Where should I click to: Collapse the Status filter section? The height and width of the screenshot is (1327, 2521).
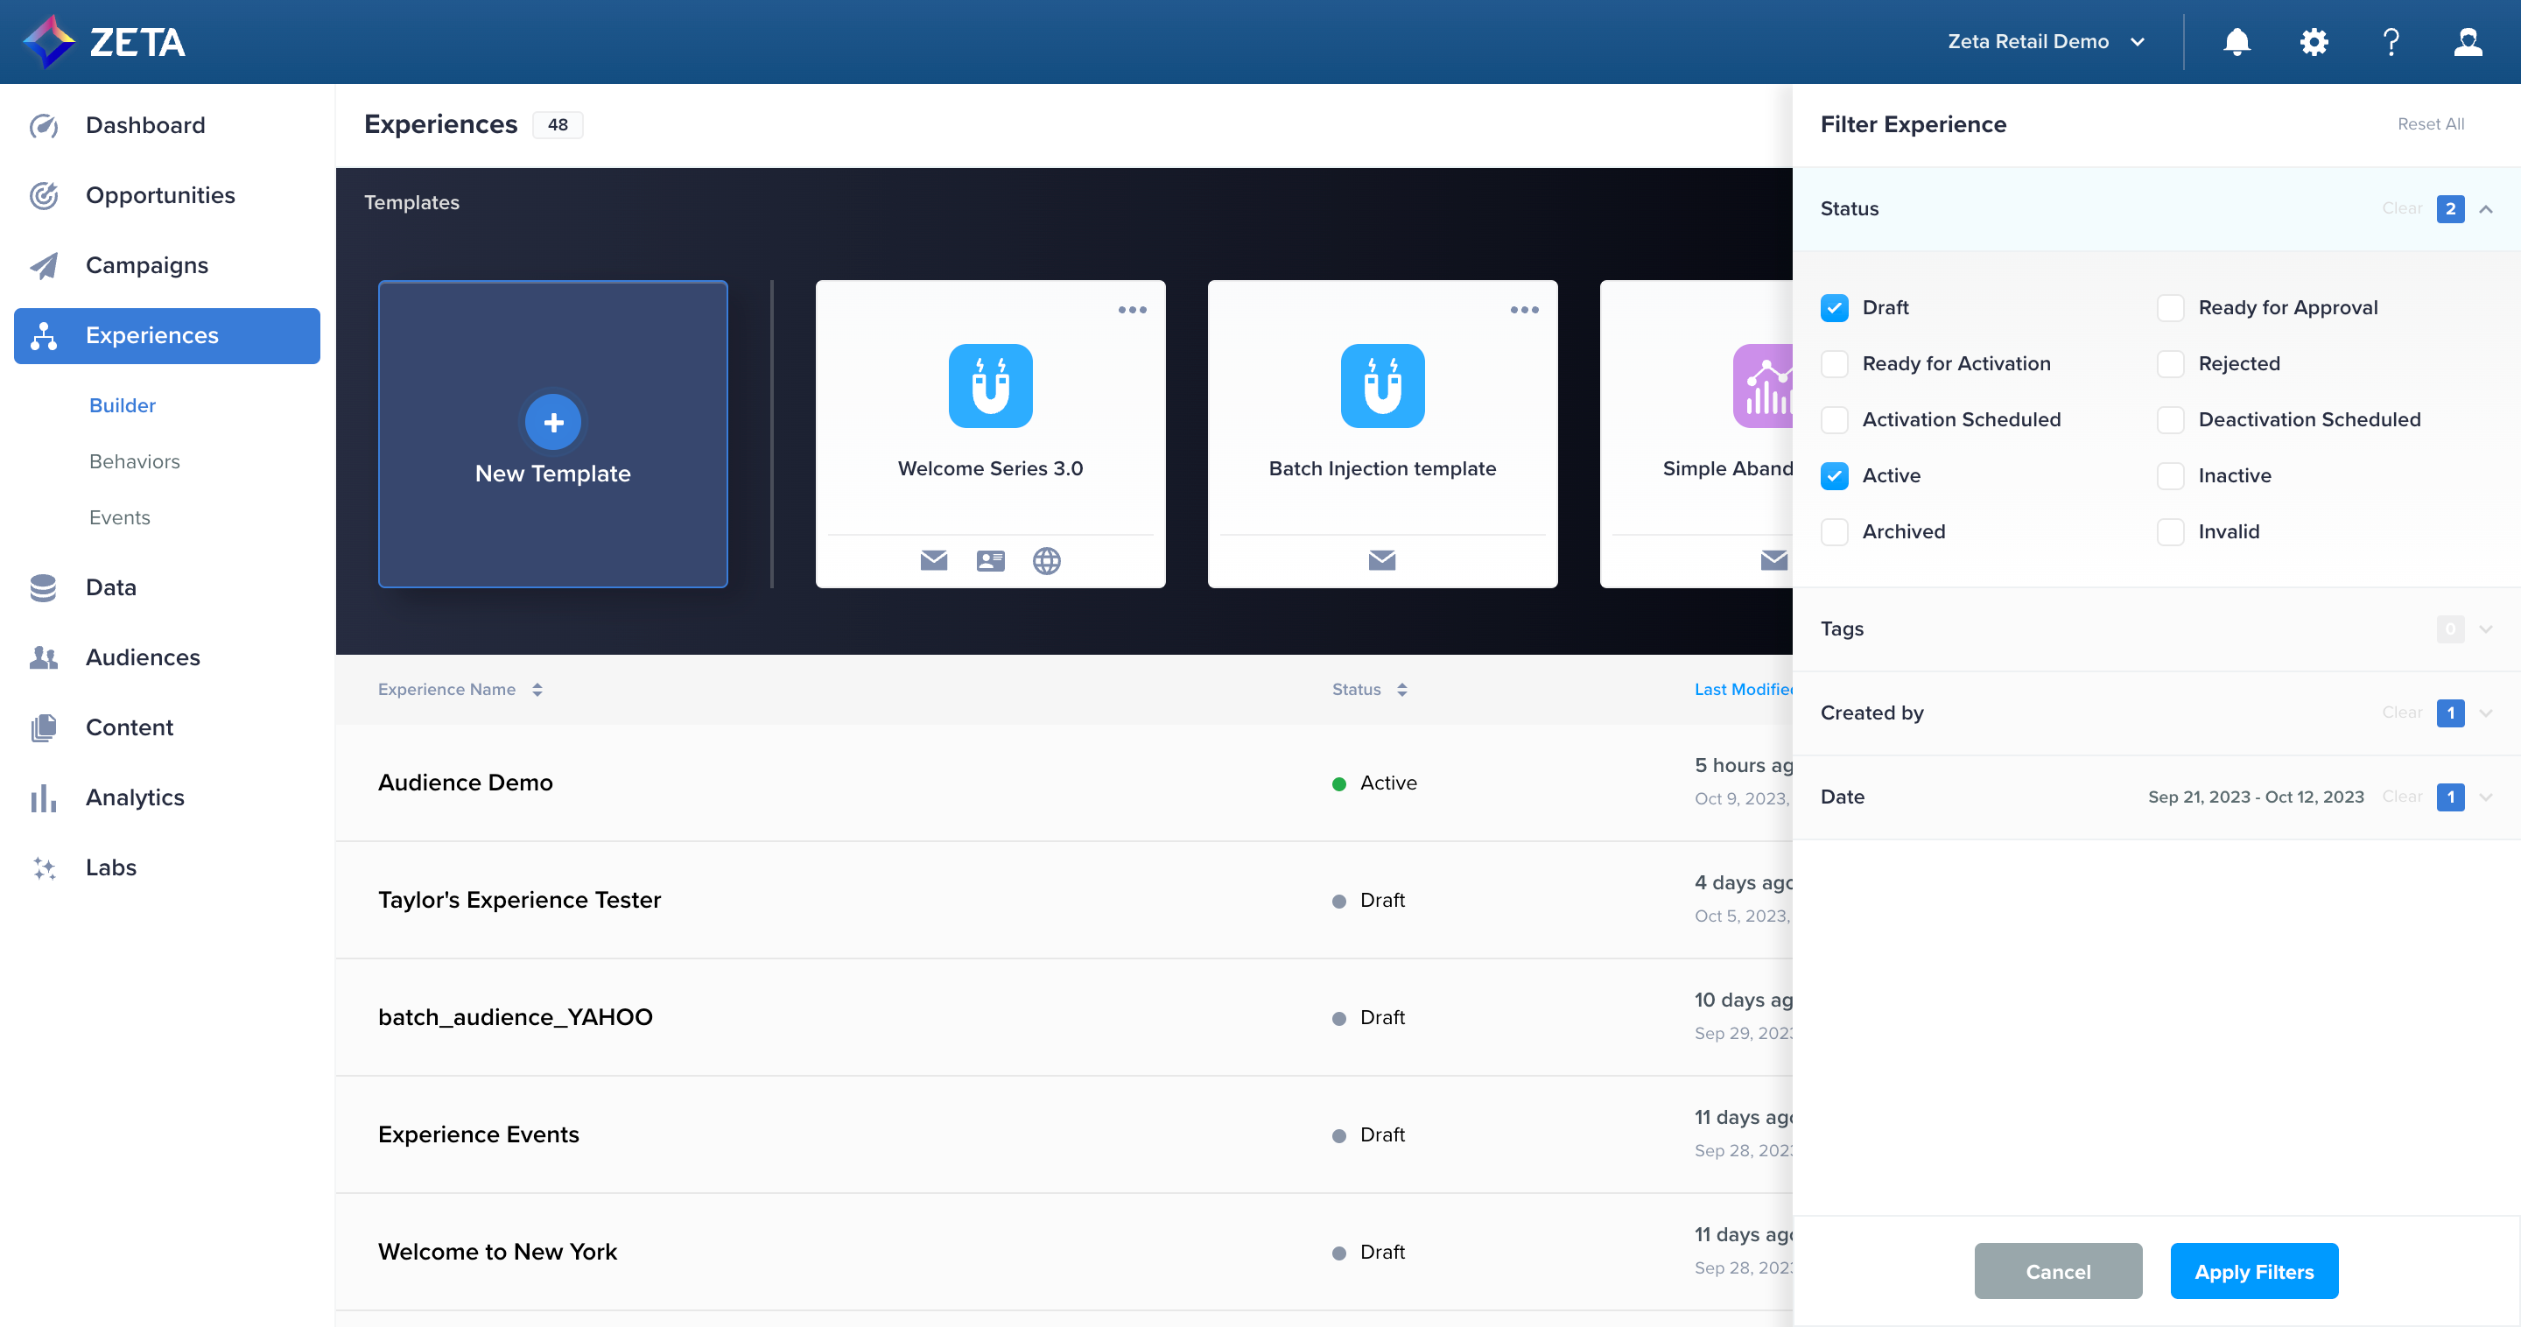tap(2486, 209)
